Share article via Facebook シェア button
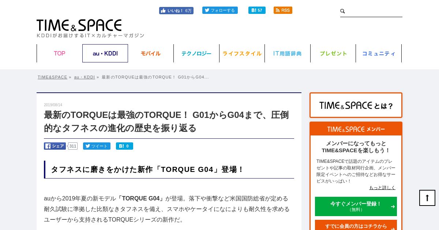 [55, 146]
